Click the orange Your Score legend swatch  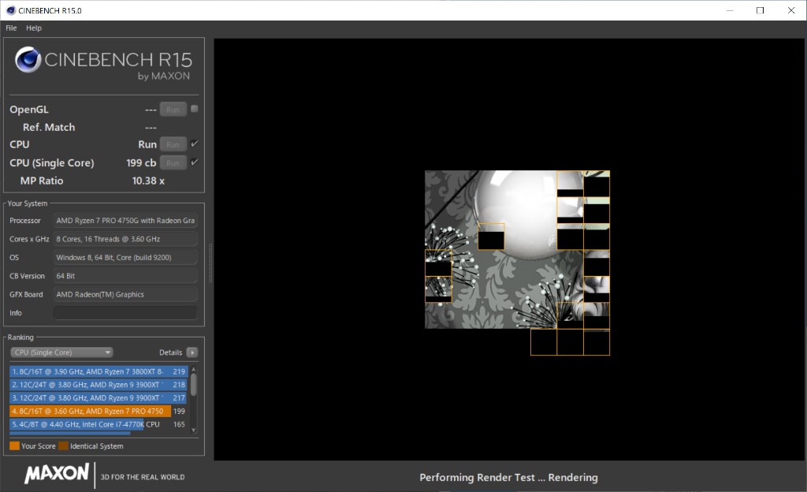pyautogui.click(x=14, y=446)
